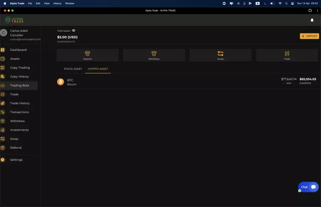Click Trade candlestick sidebar icon
Image resolution: width=321 pixels, height=207 pixels.
point(2,94)
